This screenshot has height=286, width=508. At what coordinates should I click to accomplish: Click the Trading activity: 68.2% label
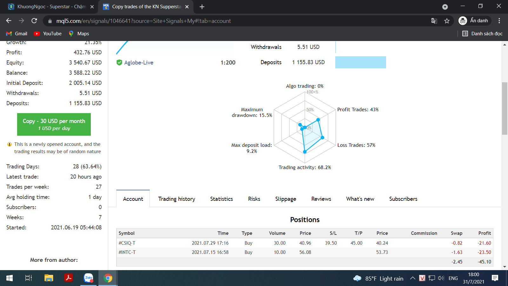(305, 167)
